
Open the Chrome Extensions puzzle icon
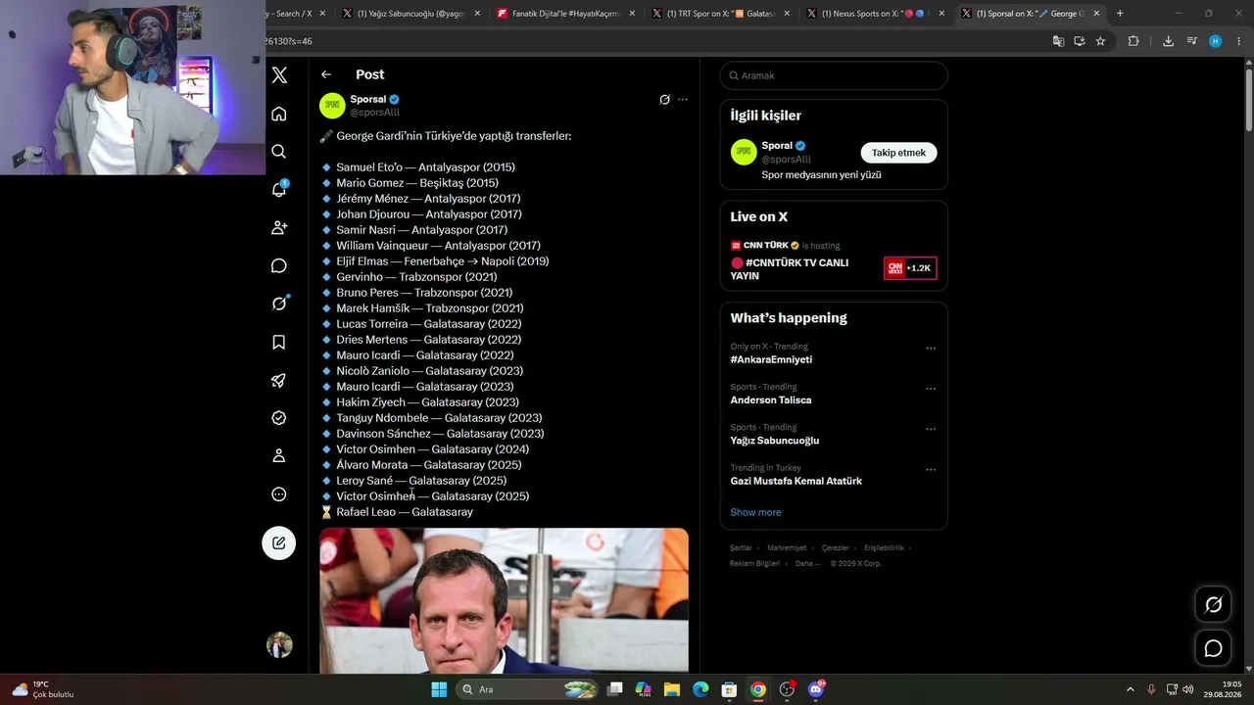point(1133,41)
